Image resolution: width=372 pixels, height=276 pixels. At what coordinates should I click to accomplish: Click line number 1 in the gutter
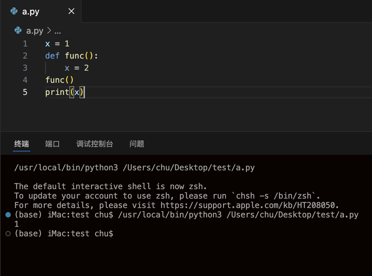pos(25,44)
